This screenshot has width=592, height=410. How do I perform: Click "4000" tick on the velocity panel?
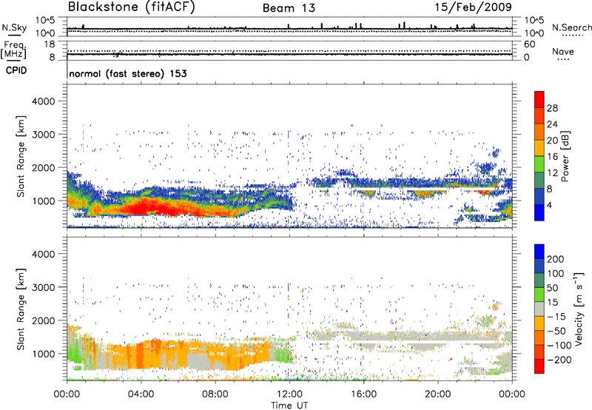(44, 254)
